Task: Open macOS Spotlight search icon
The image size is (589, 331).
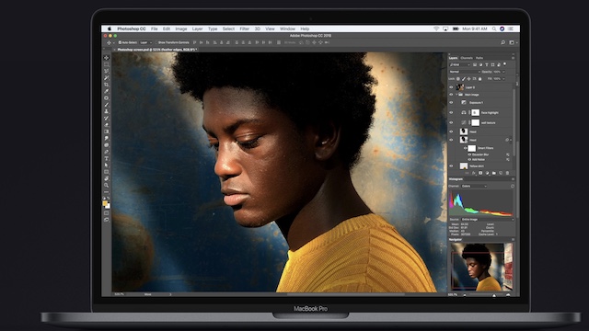Action: tap(494, 29)
